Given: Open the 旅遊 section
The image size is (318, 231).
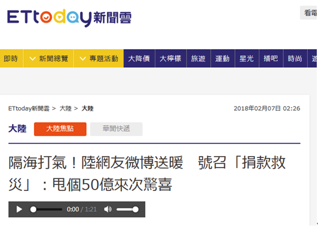Looking at the screenshot, I should [198, 59].
